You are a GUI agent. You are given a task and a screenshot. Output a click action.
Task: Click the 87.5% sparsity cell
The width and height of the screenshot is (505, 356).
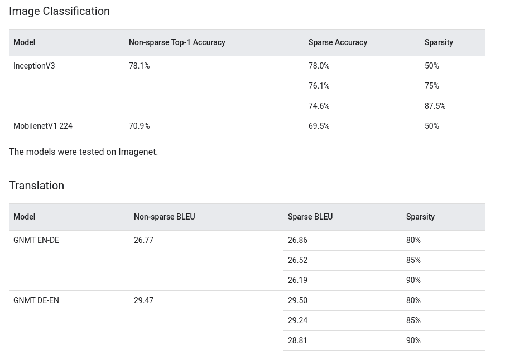[x=435, y=106]
